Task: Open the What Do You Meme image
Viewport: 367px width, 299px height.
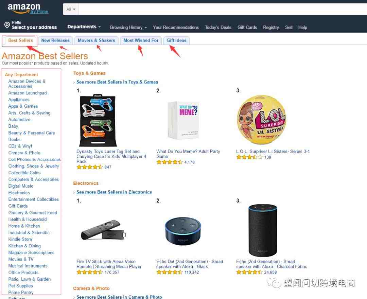Action: click(x=184, y=120)
